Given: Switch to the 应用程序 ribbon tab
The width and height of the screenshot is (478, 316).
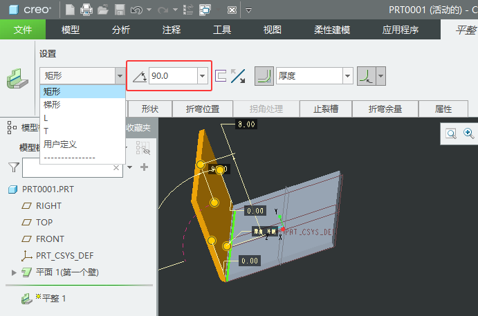Looking at the screenshot, I should (x=401, y=30).
